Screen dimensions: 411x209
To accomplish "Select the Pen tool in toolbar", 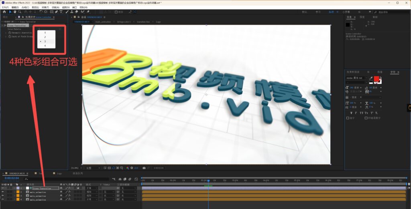I will point(56,12).
